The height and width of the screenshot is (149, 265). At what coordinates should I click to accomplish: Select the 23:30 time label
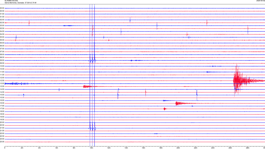tap(2, 142)
